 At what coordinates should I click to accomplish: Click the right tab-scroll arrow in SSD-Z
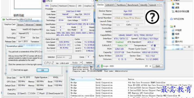[x=161, y=5]
